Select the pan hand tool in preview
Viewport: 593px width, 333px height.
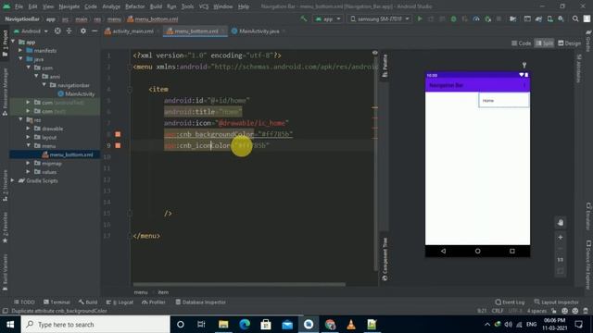tap(561, 222)
